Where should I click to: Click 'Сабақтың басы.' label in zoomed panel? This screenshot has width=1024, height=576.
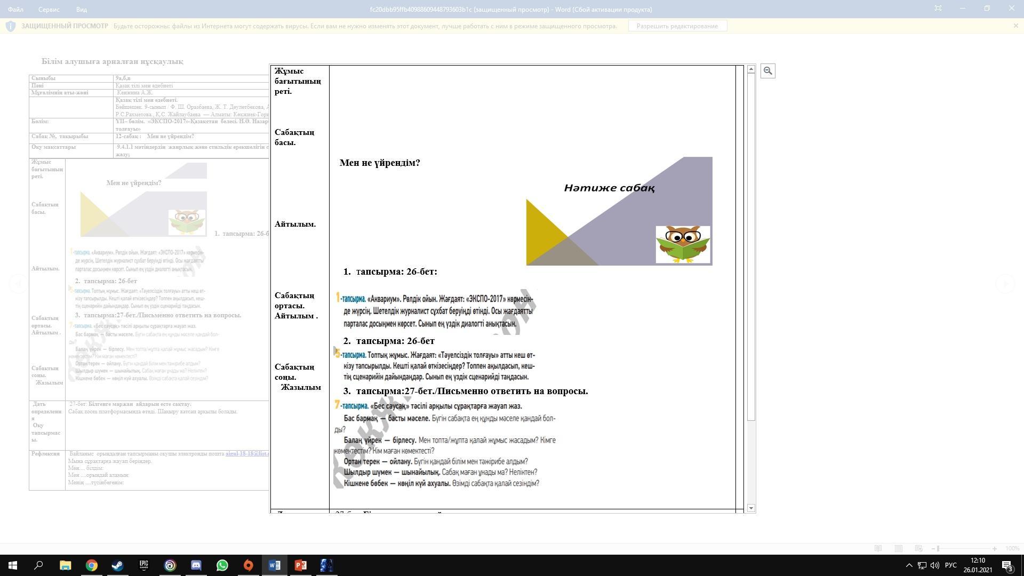click(x=294, y=137)
